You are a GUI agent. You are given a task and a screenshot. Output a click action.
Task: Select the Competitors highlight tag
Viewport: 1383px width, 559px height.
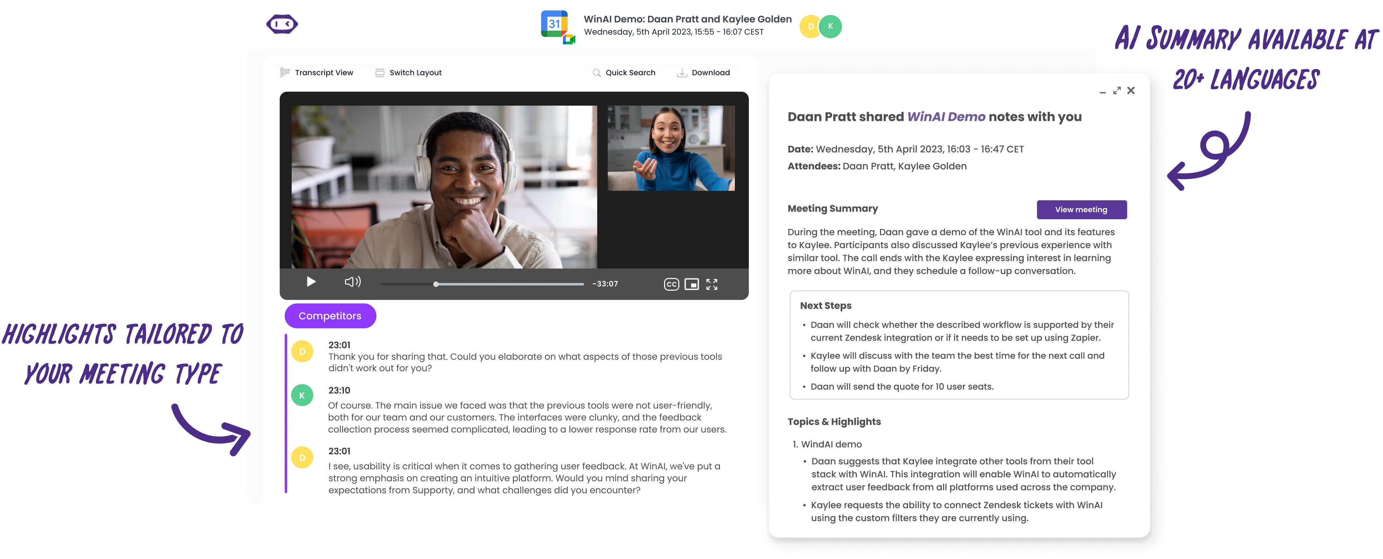[330, 316]
